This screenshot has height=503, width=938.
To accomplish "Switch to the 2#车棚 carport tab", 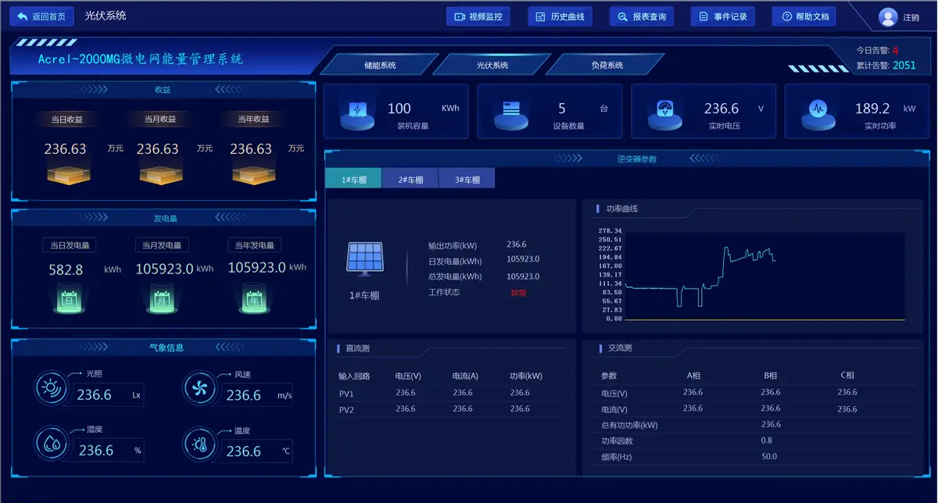I will [410, 178].
